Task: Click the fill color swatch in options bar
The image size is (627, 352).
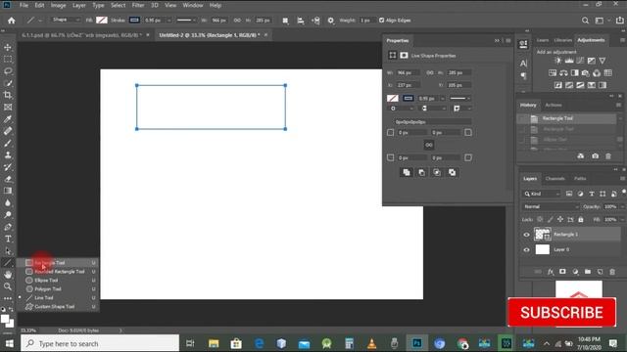Action: point(102,20)
